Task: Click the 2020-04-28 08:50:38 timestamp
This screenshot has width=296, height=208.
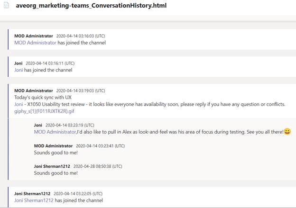Action: pos(98,166)
